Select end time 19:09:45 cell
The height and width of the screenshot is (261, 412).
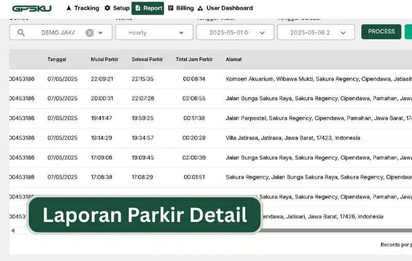[x=143, y=158]
